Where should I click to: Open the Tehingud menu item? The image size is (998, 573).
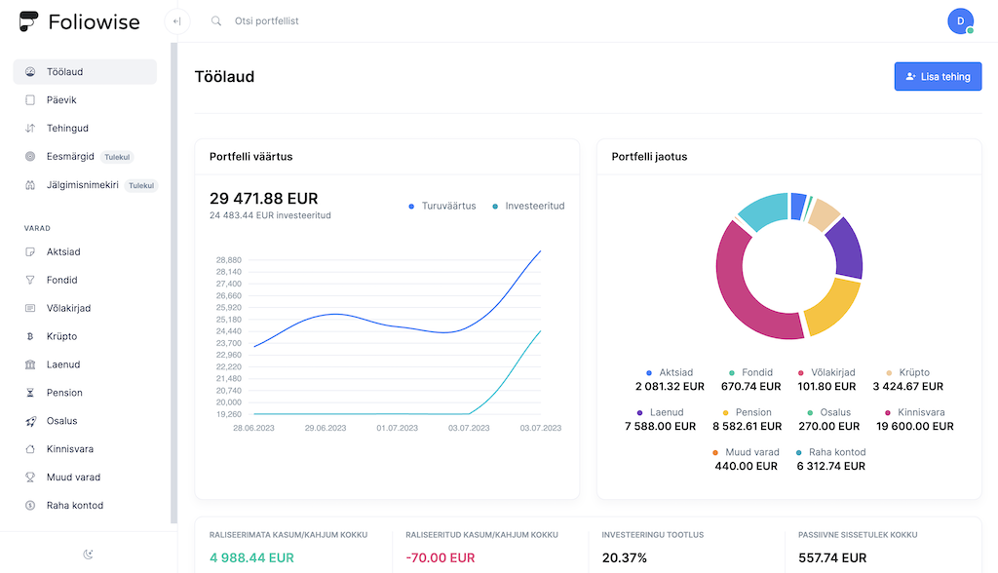[67, 128]
